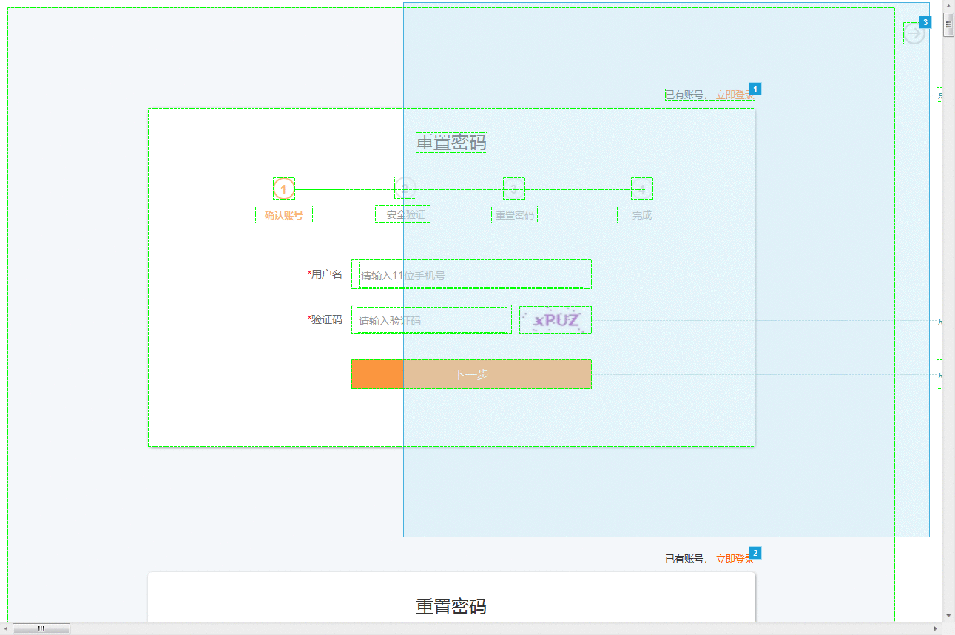The image size is (955, 635).
Task: Click the 下一步 button
Action: [471, 374]
